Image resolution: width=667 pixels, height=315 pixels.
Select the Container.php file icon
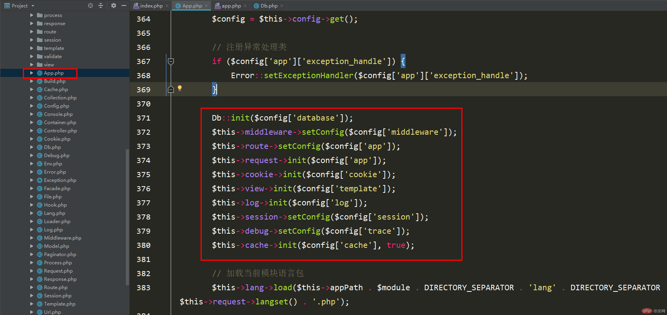40,123
